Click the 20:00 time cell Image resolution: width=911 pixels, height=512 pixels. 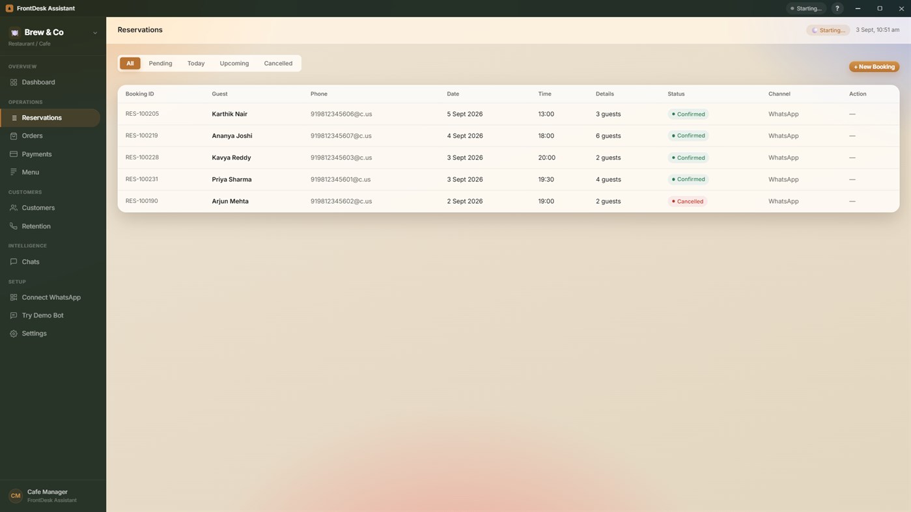[547, 157]
